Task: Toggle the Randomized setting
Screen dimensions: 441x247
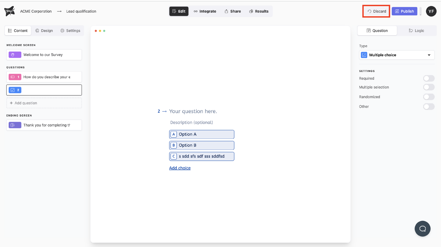Action: click(429, 97)
